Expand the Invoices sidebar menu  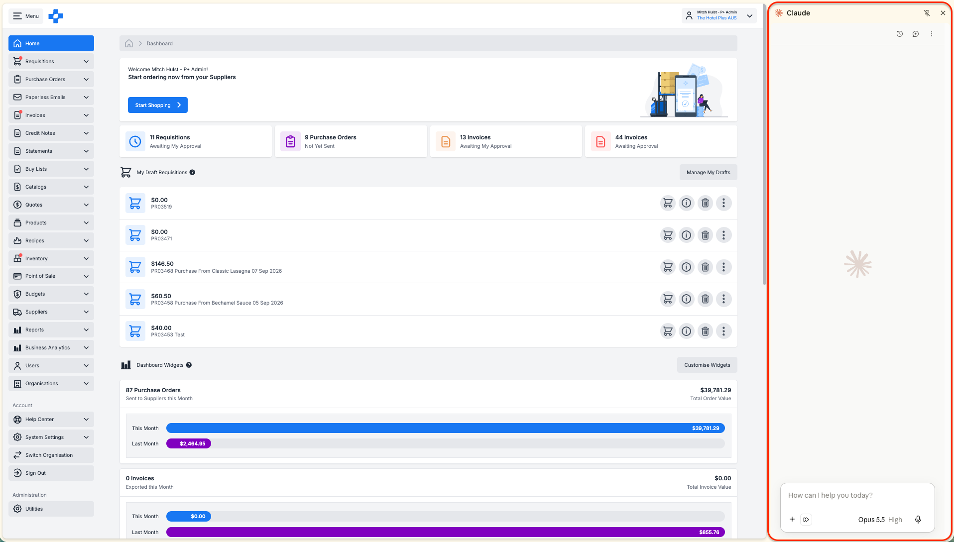[51, 115]
